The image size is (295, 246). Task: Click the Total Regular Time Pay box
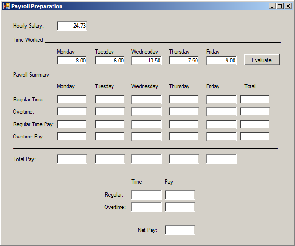click(255, 124)
